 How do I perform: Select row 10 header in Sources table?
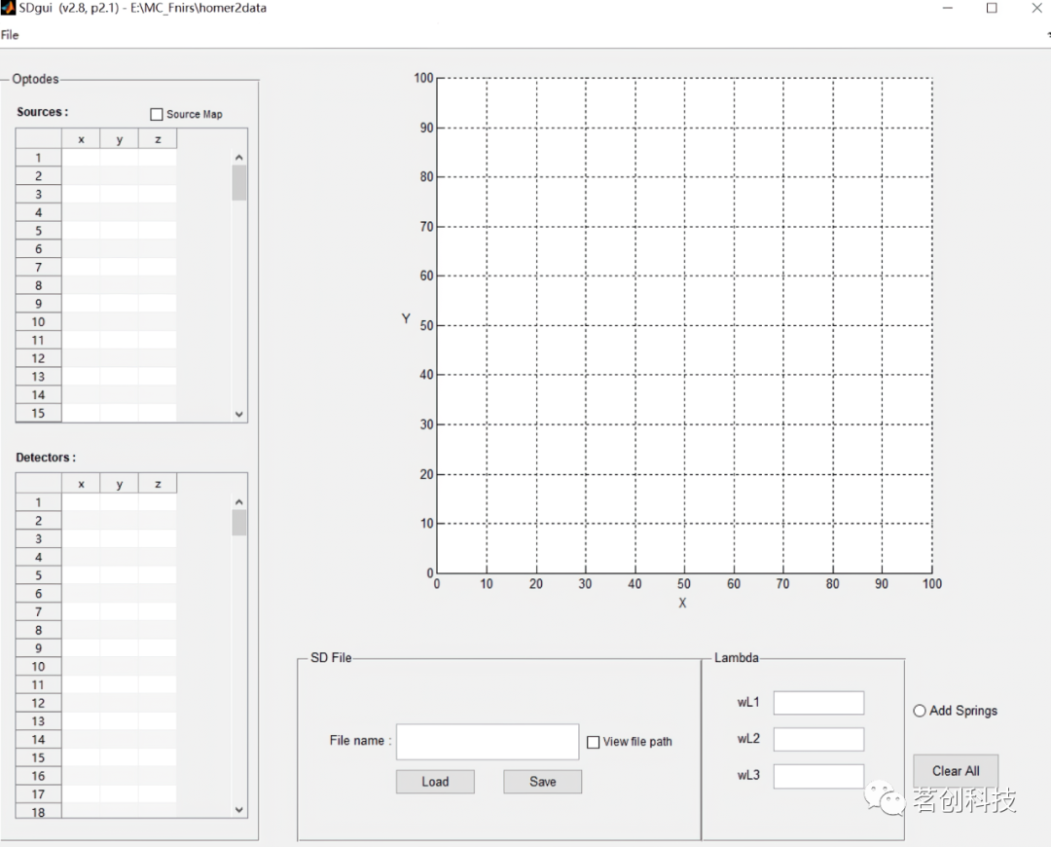(x=38, y=322)
